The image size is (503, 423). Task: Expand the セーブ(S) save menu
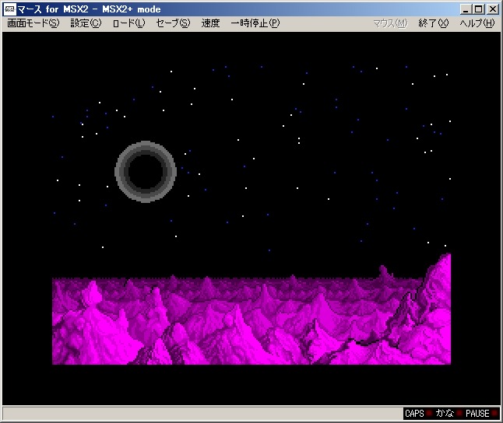click(172, 23)
